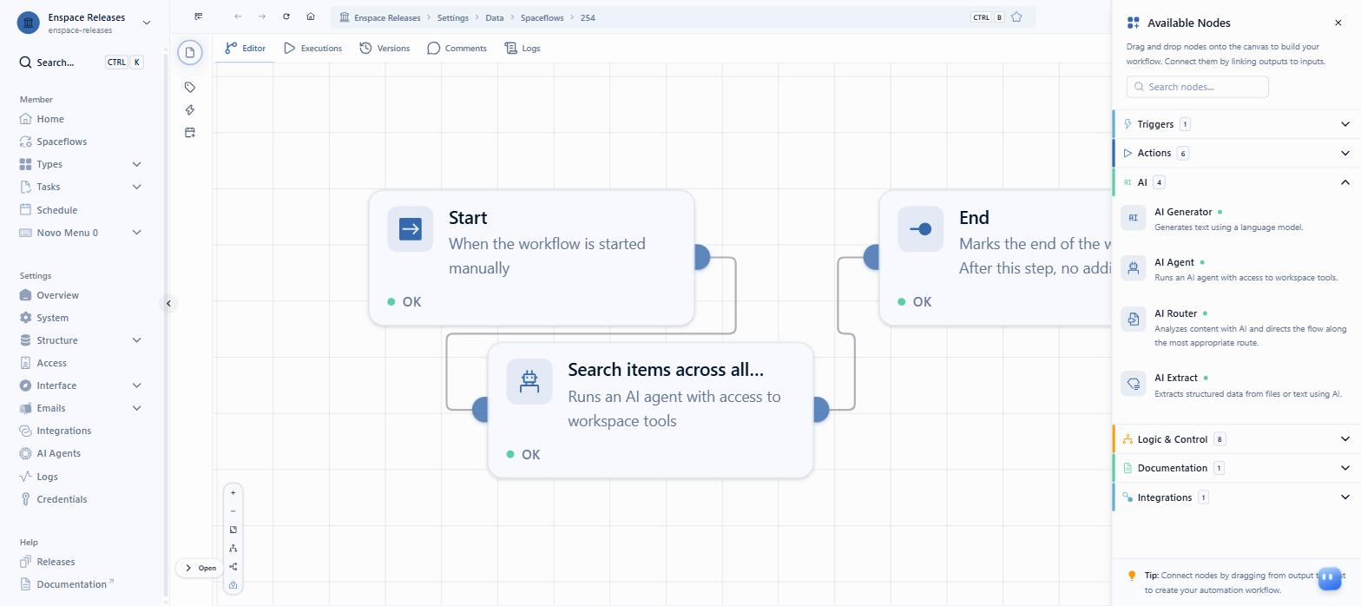Viewport: 1361px width, 606px height.
Task: Select the AI Router node icon
Action: pos(1134,319)
